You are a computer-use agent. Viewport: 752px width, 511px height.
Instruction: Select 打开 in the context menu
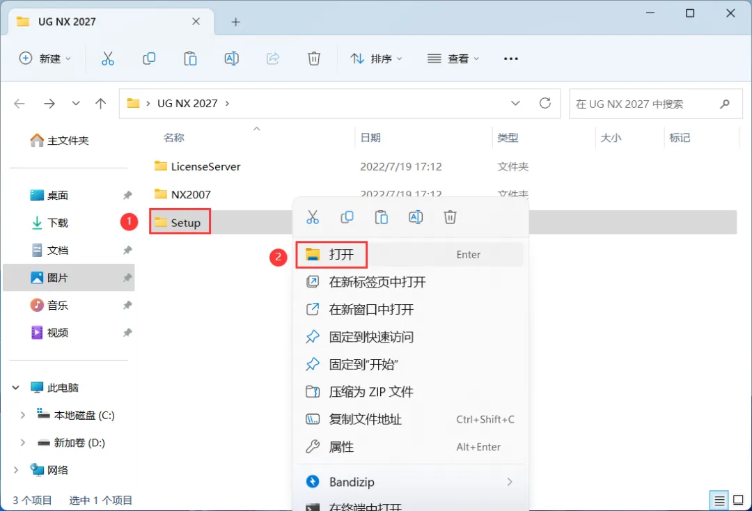pos(409,255)
